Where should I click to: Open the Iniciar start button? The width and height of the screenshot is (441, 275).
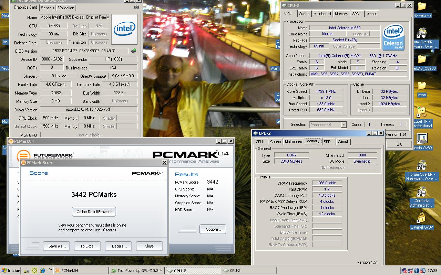coord(11,271)
